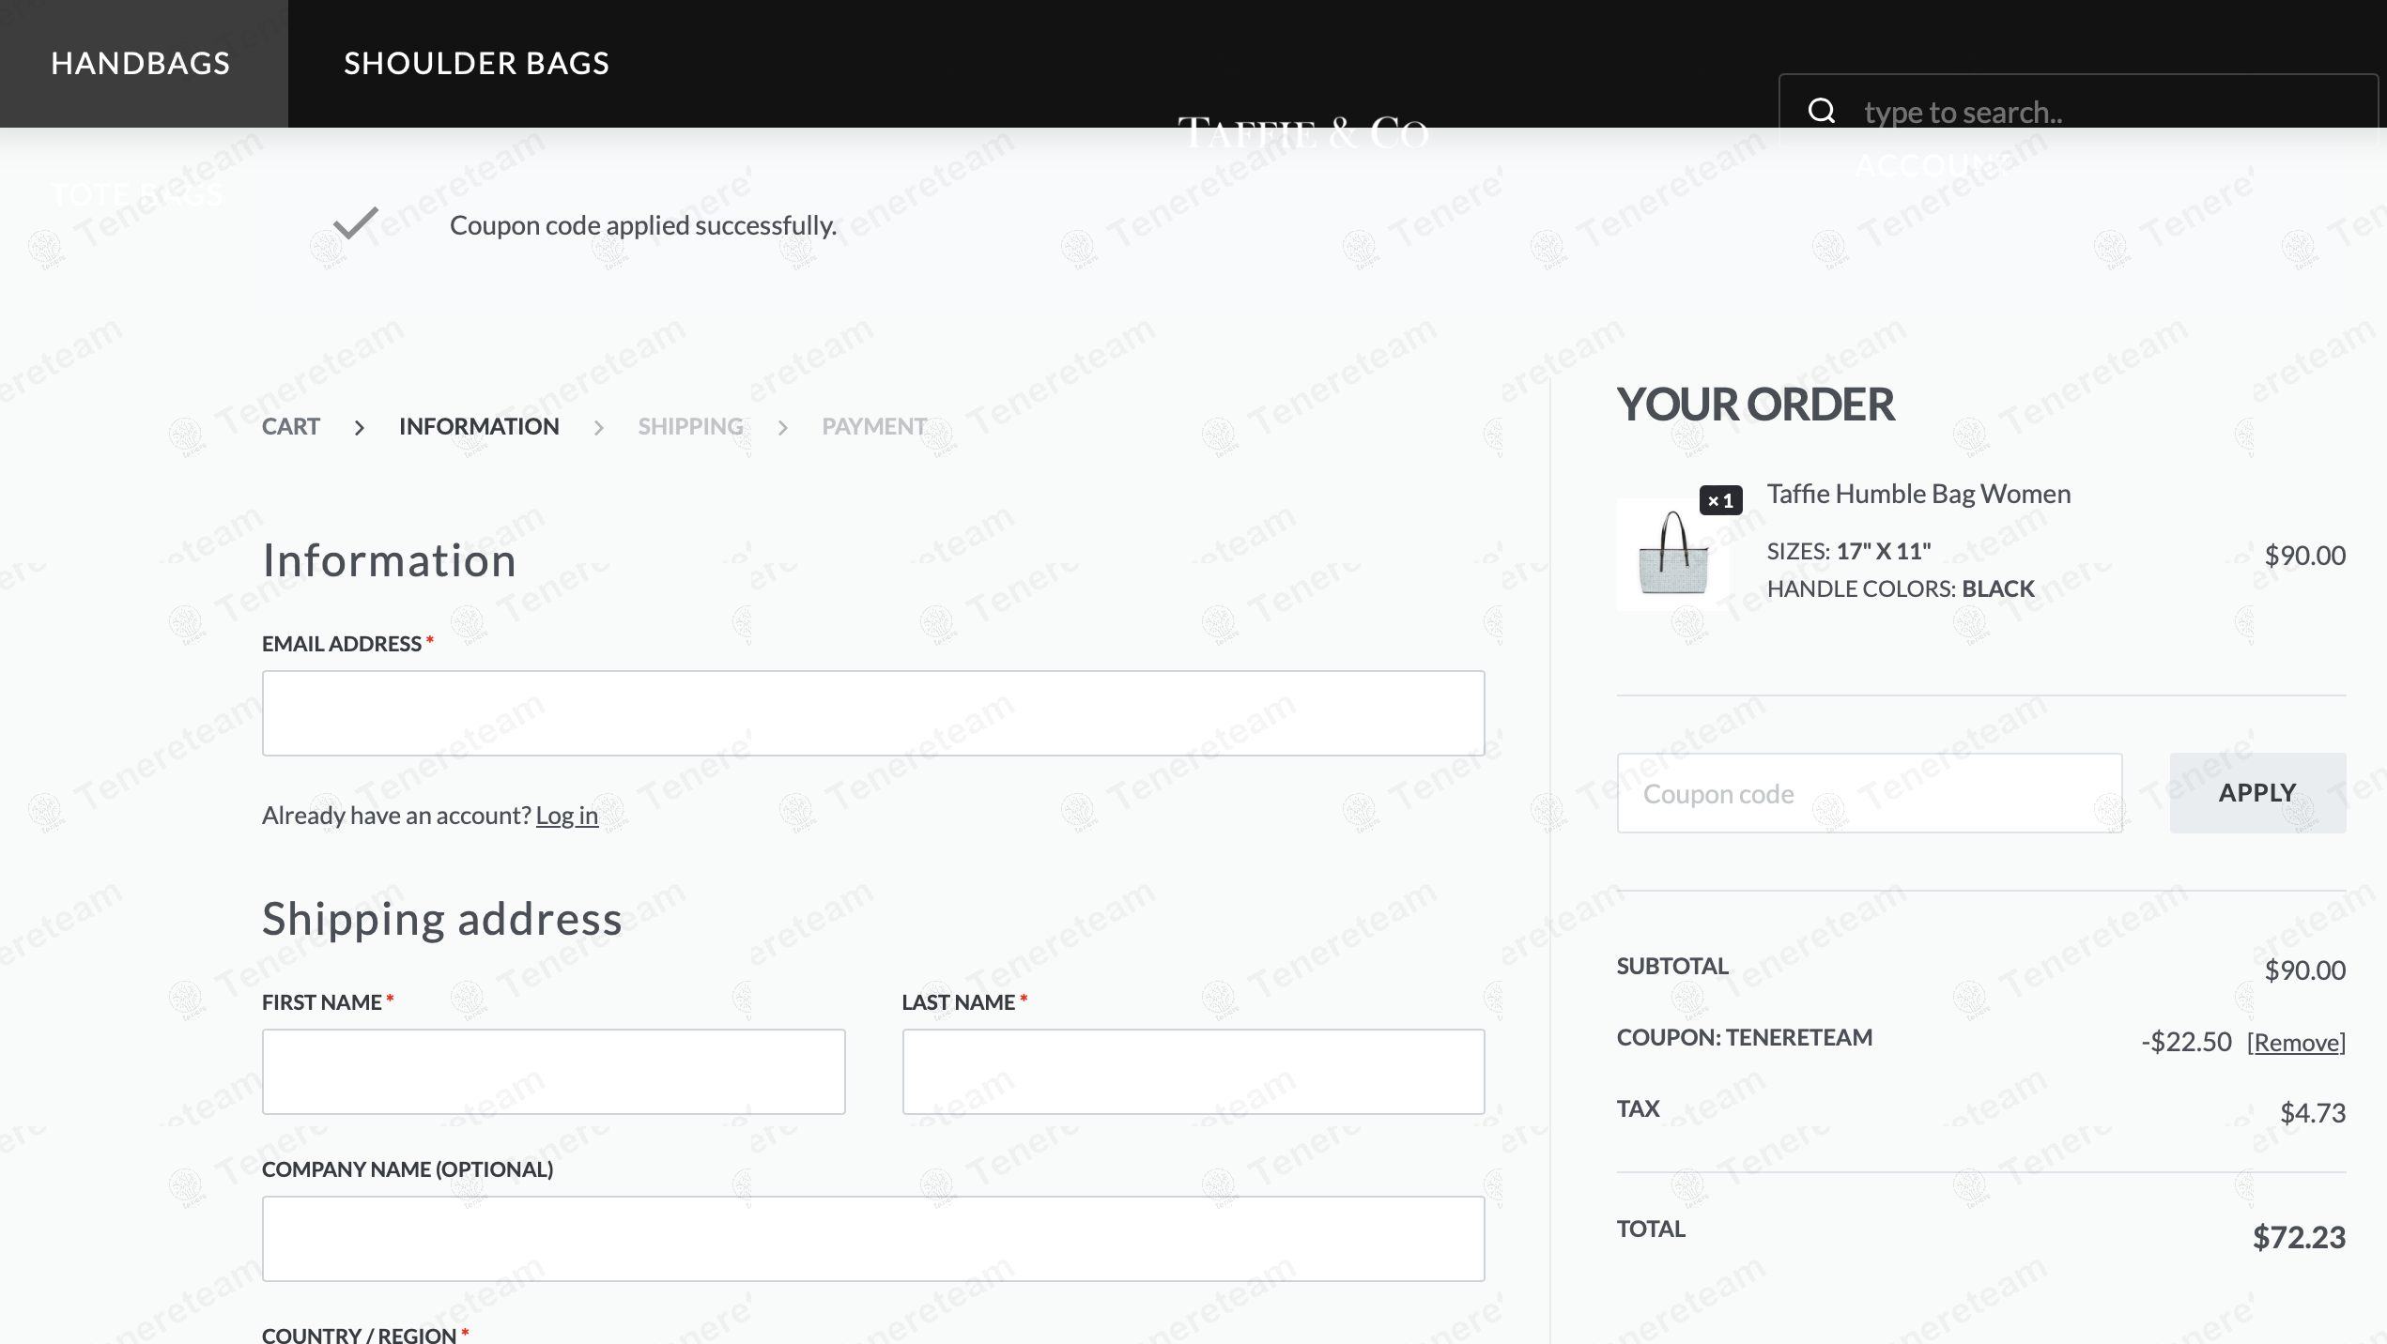Open the Shoulder Bags menu item
2387x1344 pixels.
tap(477, 63)
